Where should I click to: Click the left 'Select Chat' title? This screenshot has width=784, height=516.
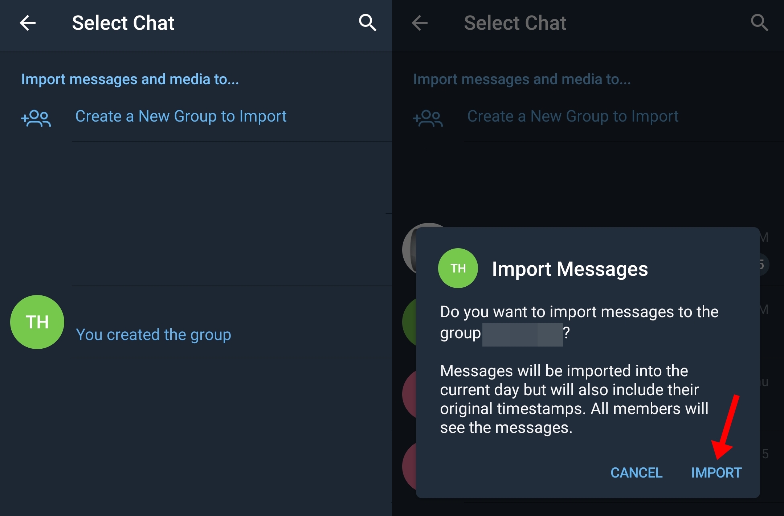[123, 23]
